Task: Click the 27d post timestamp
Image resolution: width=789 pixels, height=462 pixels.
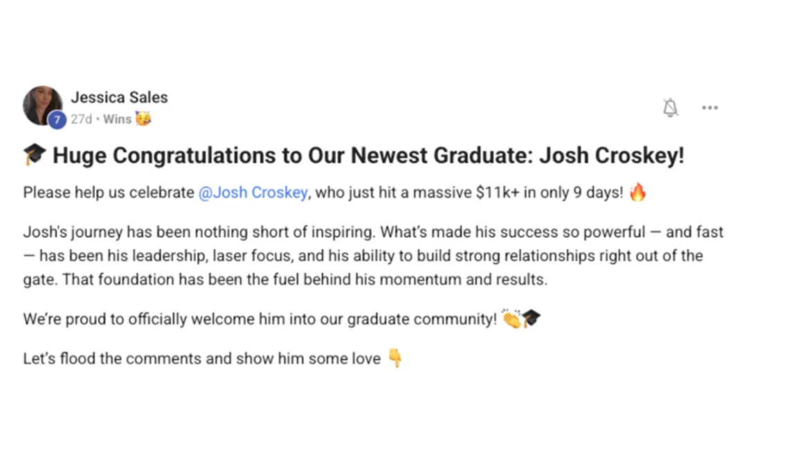Action: 81,119
